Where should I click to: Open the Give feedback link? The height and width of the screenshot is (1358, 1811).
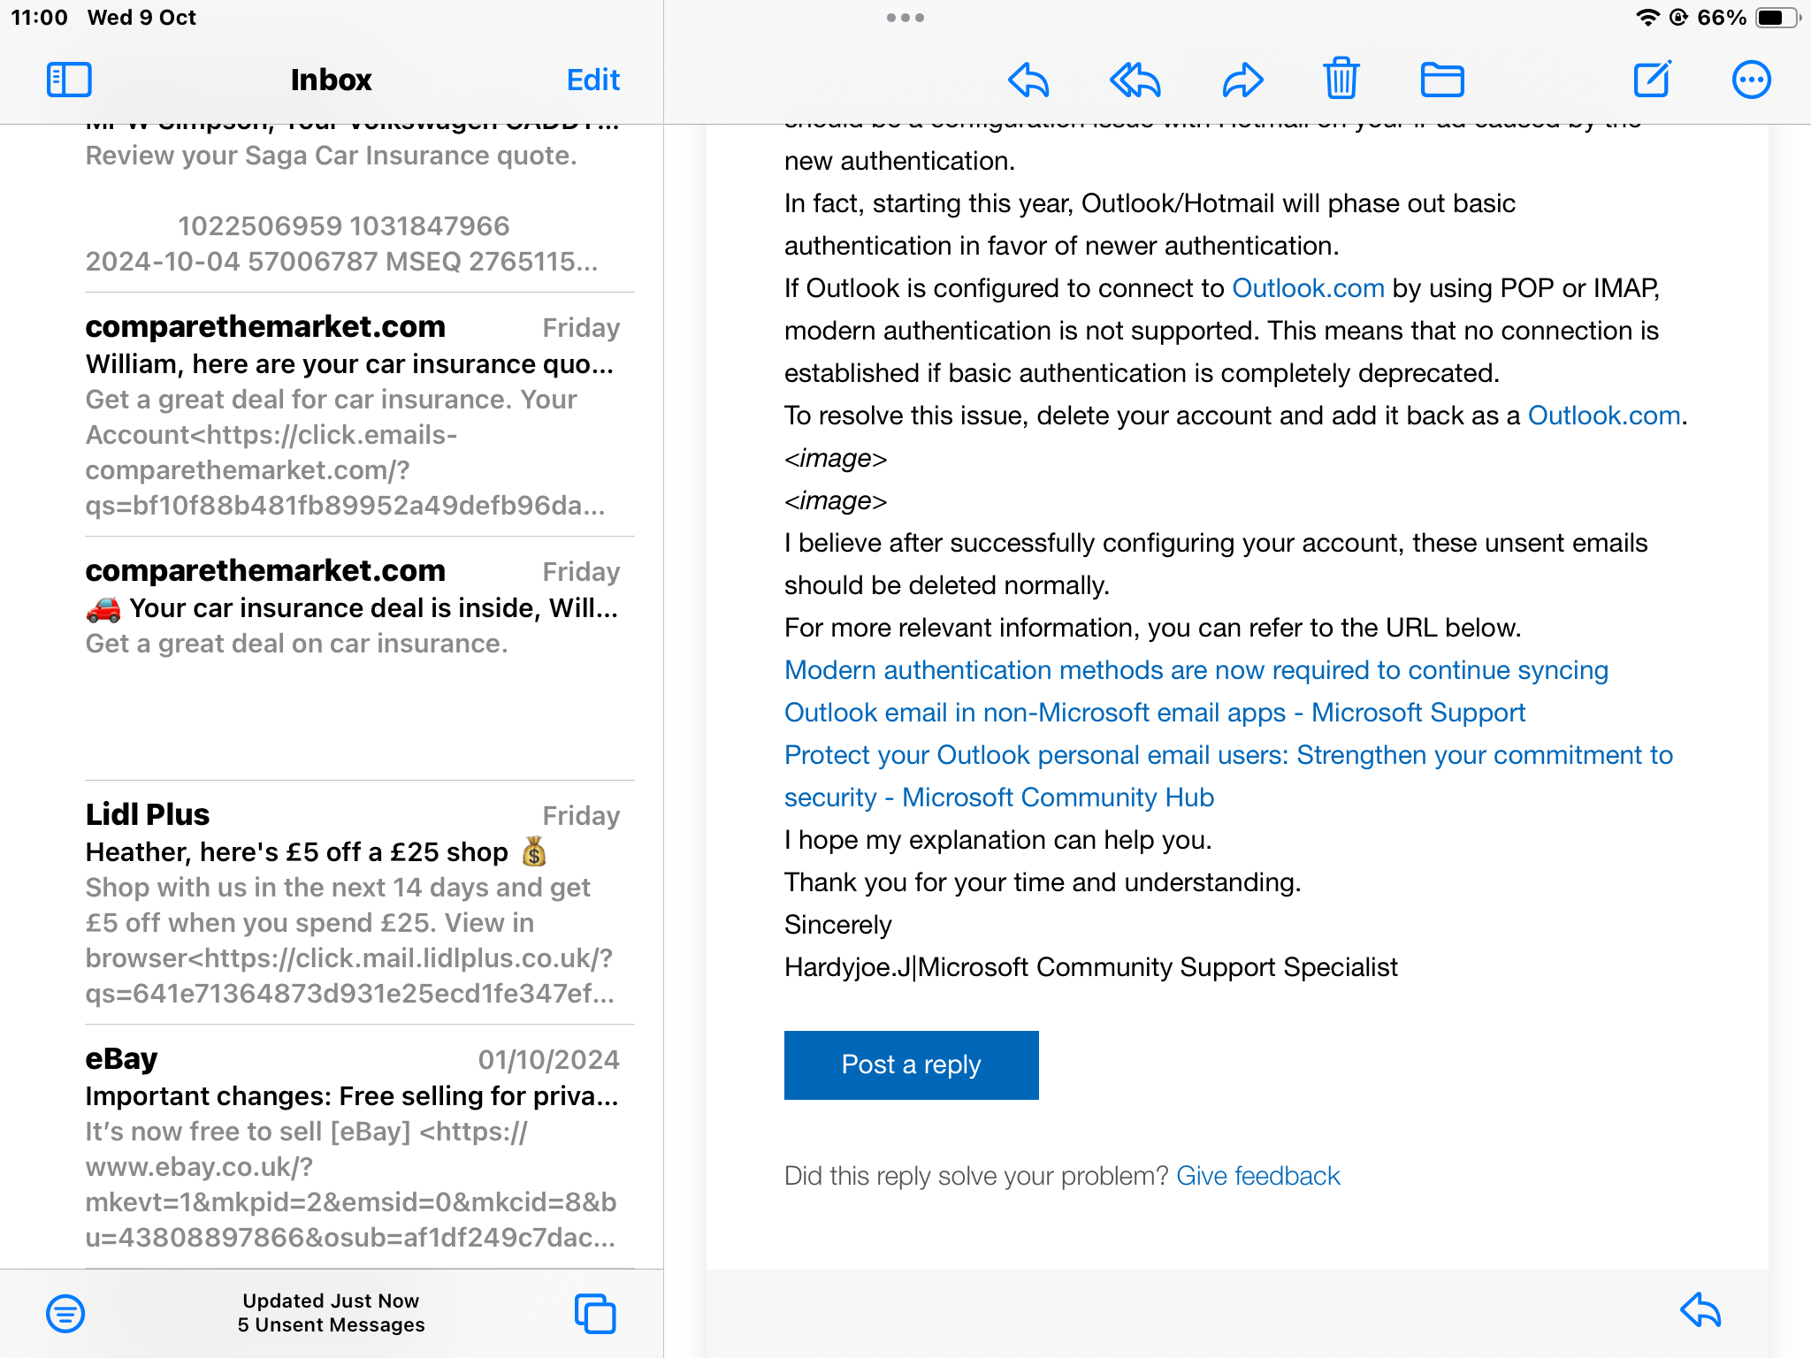(x=1257, y=1176)
